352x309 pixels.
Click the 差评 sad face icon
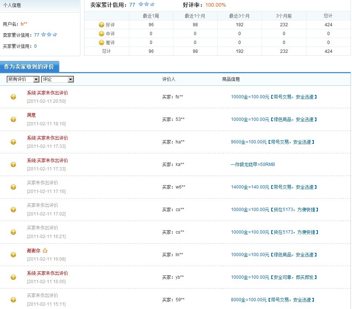[x=101, y=43]
